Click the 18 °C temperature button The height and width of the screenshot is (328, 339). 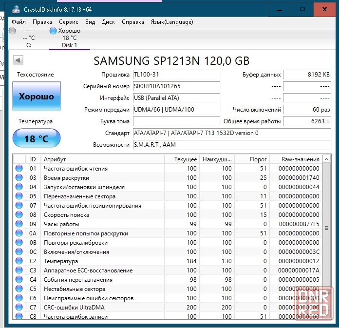pos(37,138)
